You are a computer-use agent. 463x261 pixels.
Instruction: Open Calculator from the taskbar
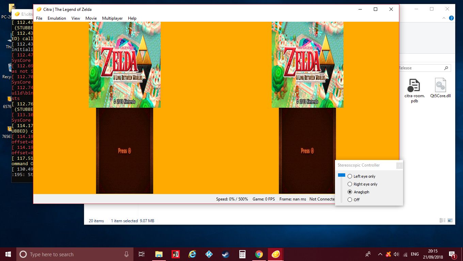pyautogui.click(x=242, y=254)
